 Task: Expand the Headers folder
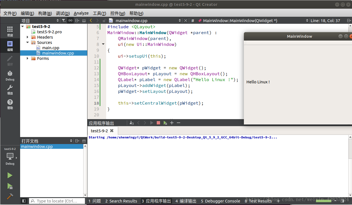pos(28,37)
